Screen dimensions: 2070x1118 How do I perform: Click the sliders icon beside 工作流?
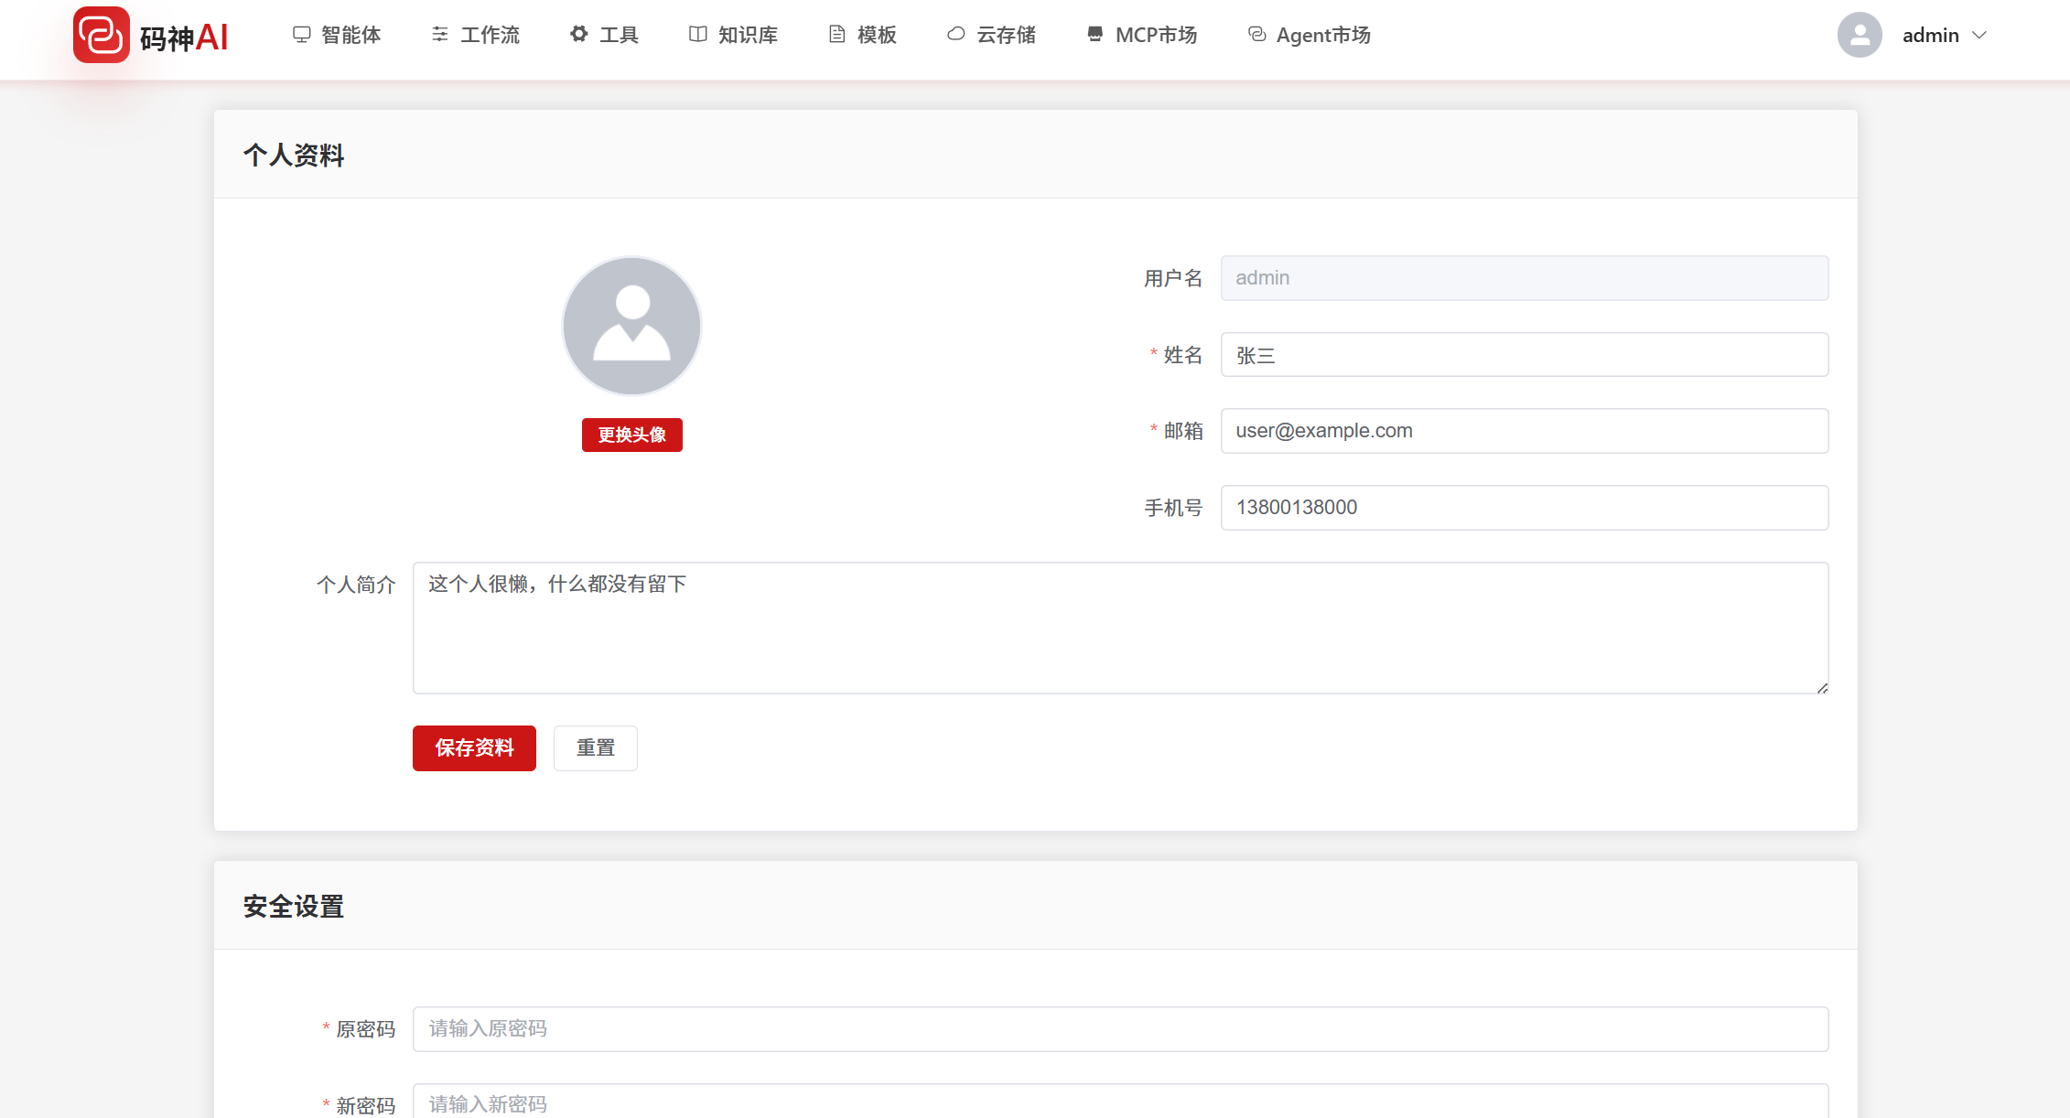pyautogui.click(x=440, y=35)
